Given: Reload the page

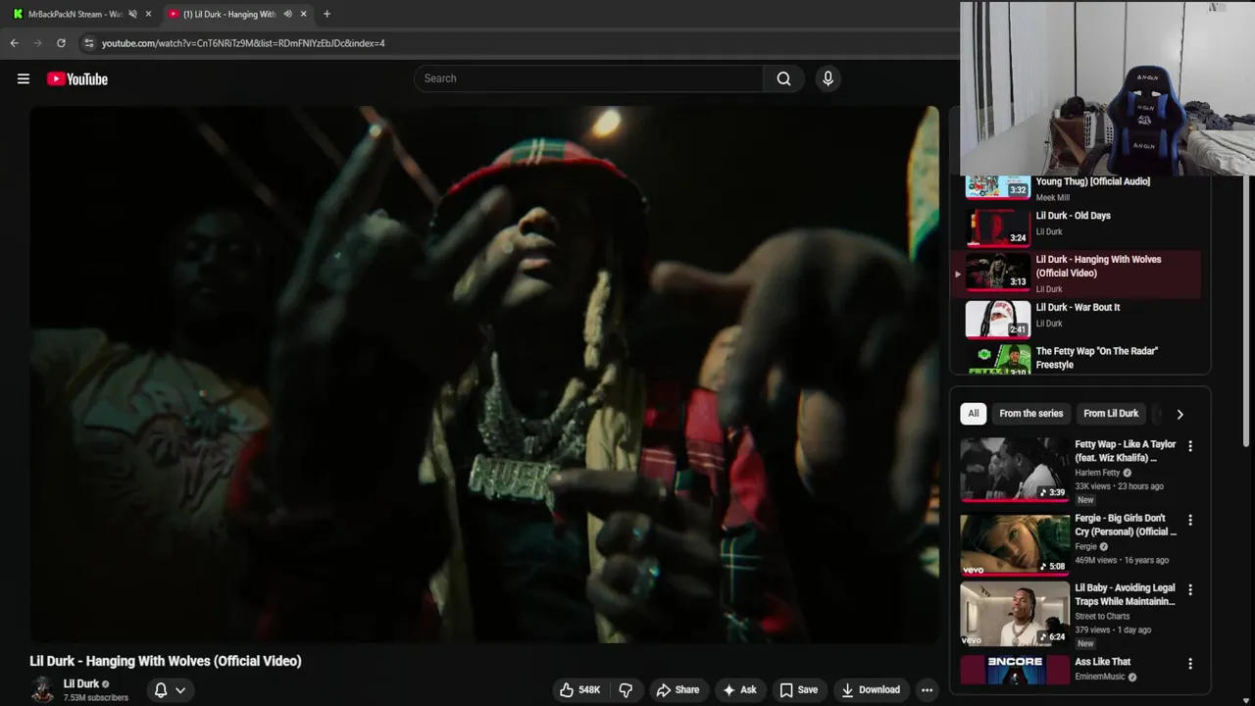Looking at the screenshot, I should (x=61, y=43).
